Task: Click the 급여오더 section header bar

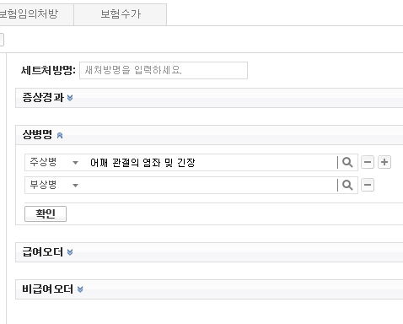Action: click(209, 252)
